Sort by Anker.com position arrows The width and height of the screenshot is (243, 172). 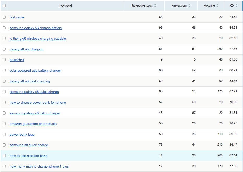click(x=189, y=6)
